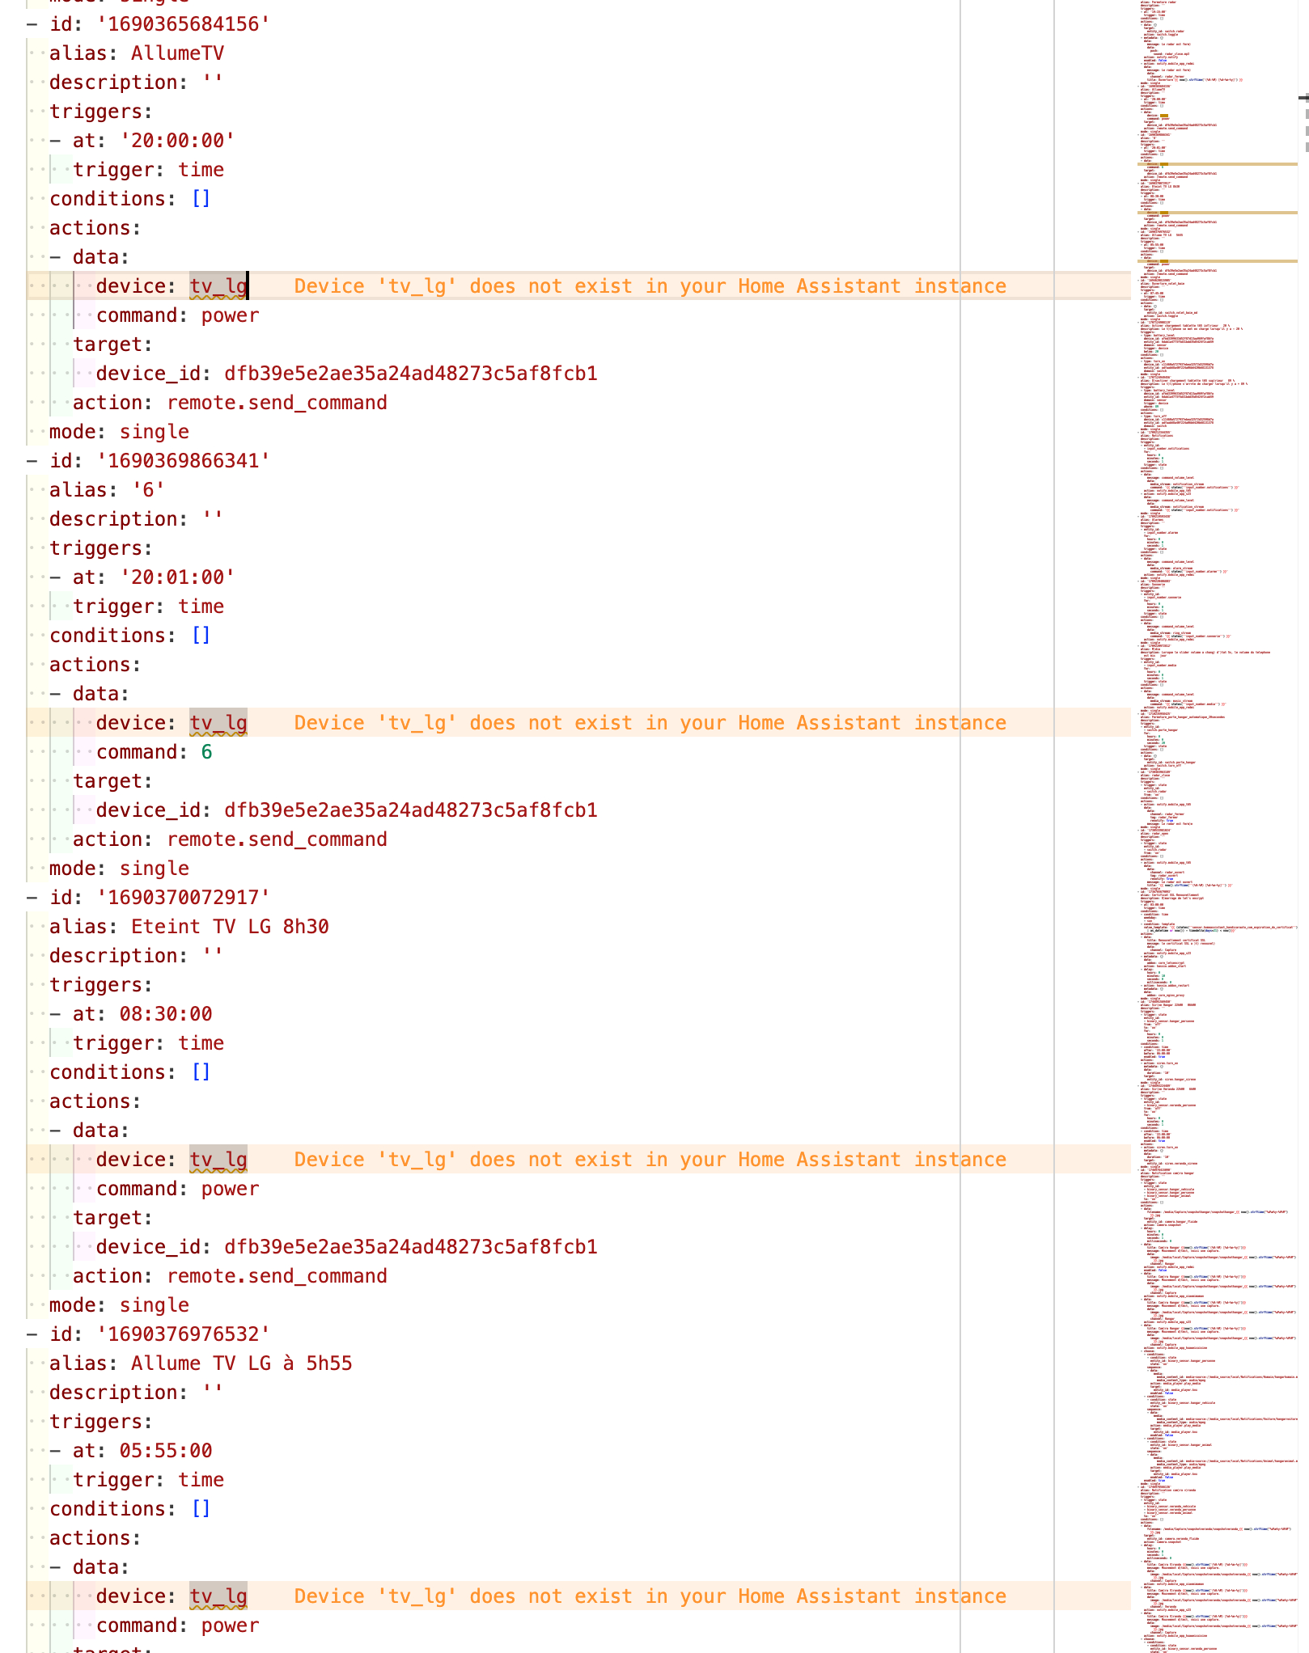Click the code minimap on the right
Screen dimensions: 1309x1653
[x=1217, y=826]
